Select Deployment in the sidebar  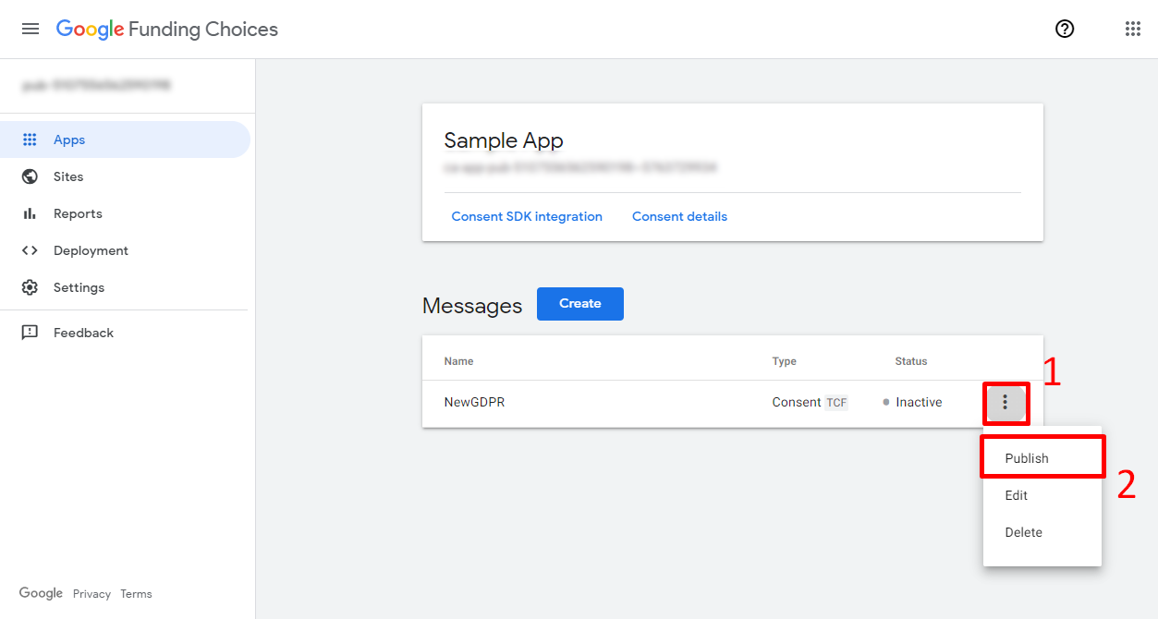tap(124, 250)
